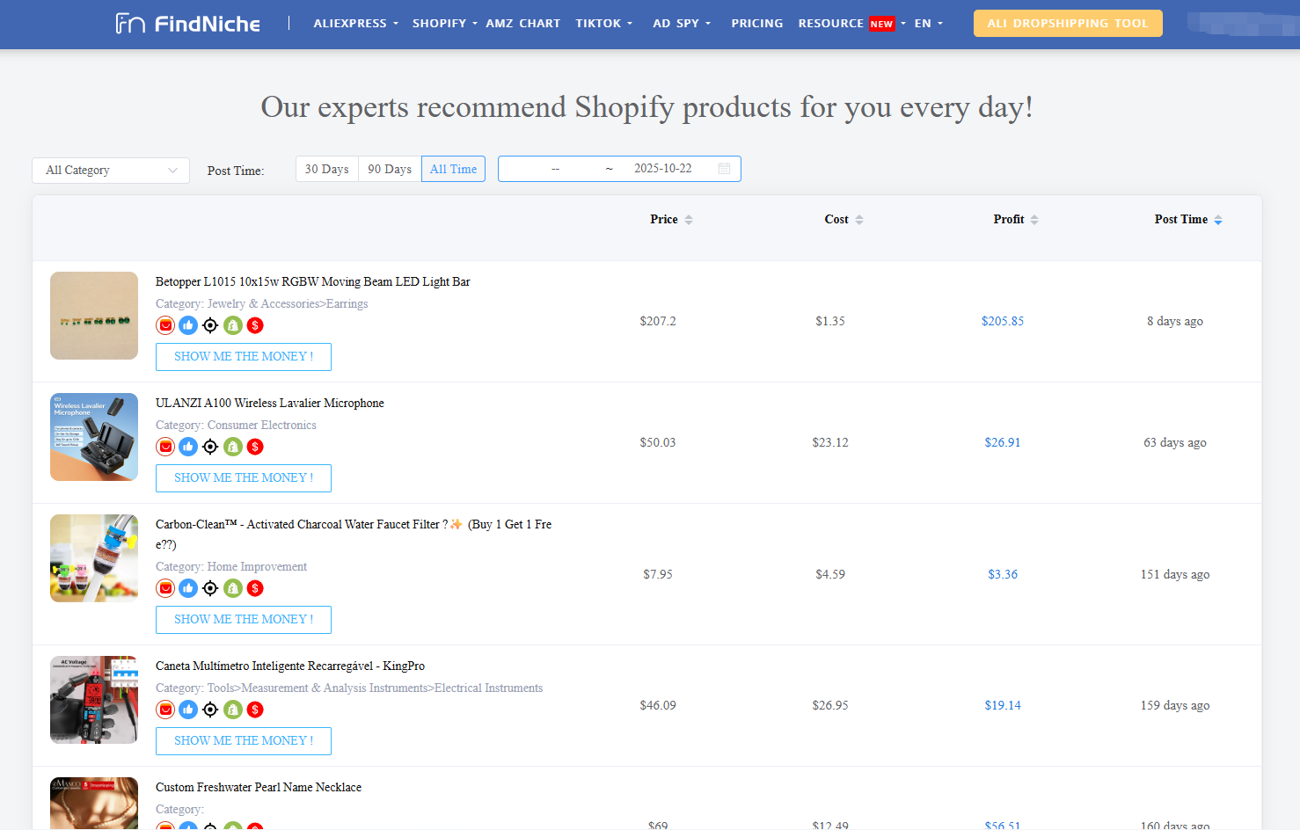The image size is (1300, 830).
Task: Click the Shopify bag icon for ULANZI A100 Microphone
Action: [233, 447]
